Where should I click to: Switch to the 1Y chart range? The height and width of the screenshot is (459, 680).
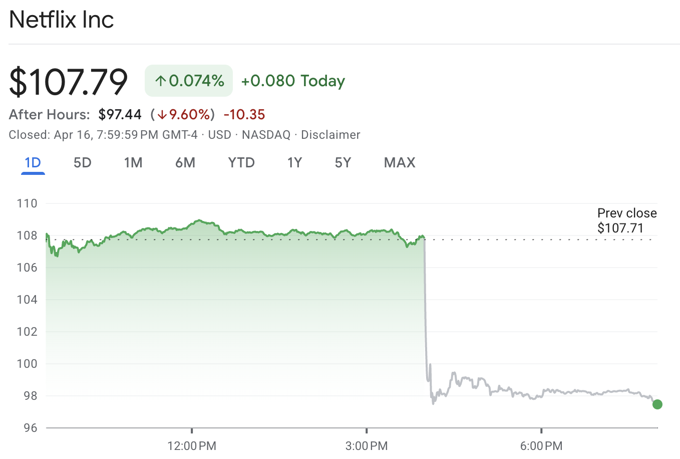294,162
